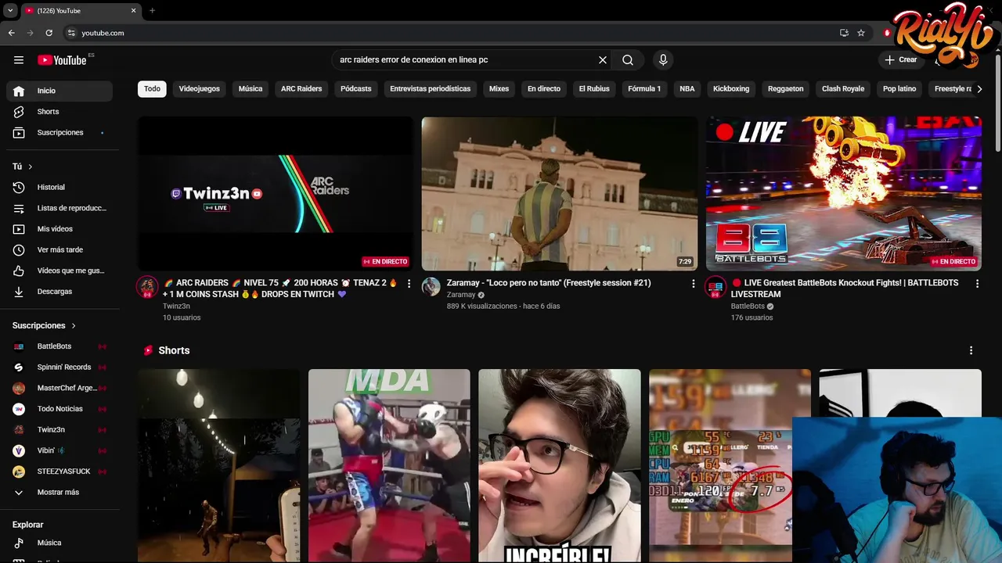This screenshot has height=563, width=1002.
Task: Open the Zaramay Freestyle session video title
Action: (x=549, y=283)
